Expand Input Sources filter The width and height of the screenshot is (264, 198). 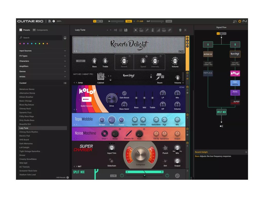point(43,51)
